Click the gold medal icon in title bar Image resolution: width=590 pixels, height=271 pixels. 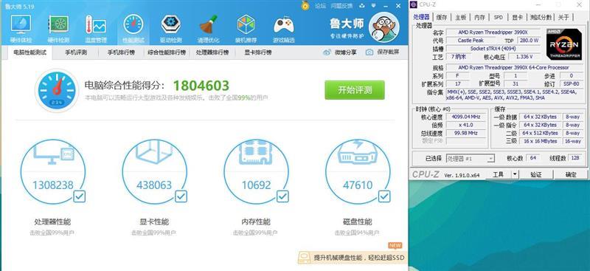pos(305,5)
